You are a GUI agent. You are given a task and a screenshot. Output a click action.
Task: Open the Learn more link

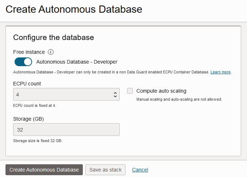220,72
